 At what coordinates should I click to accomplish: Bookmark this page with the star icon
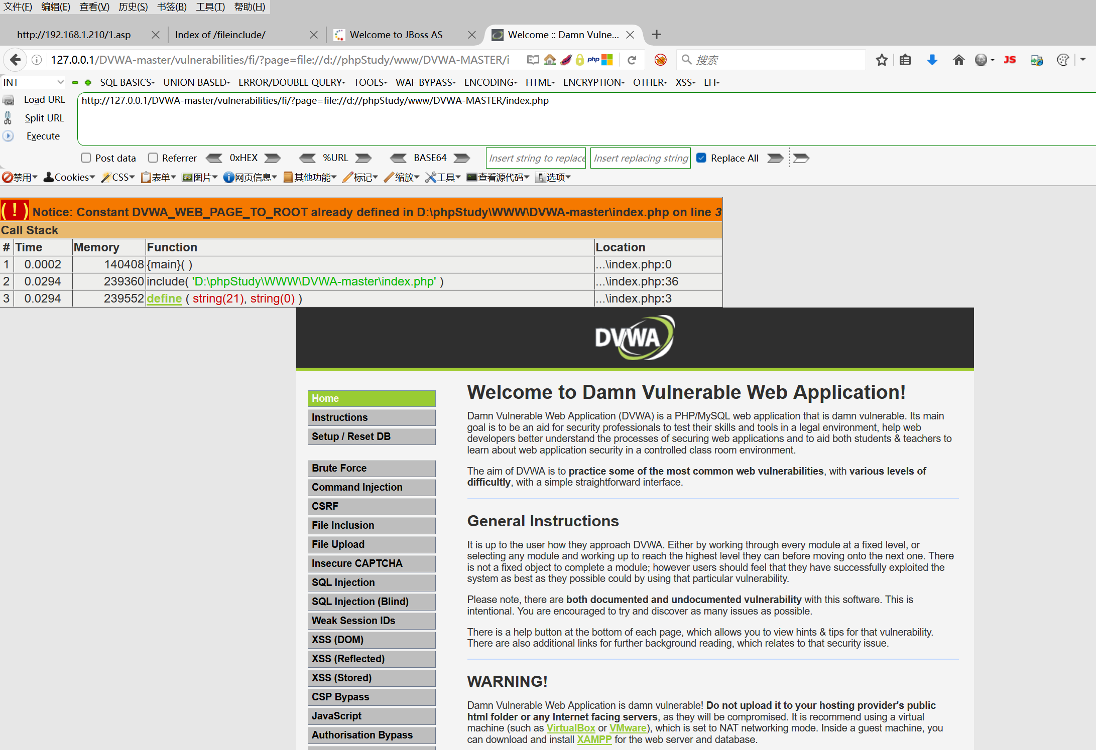[x=882, y=60]
